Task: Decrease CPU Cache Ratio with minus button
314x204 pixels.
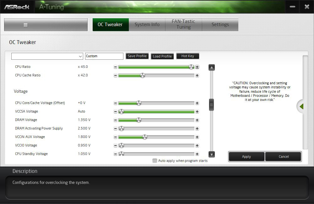Action: coord(115,75)
